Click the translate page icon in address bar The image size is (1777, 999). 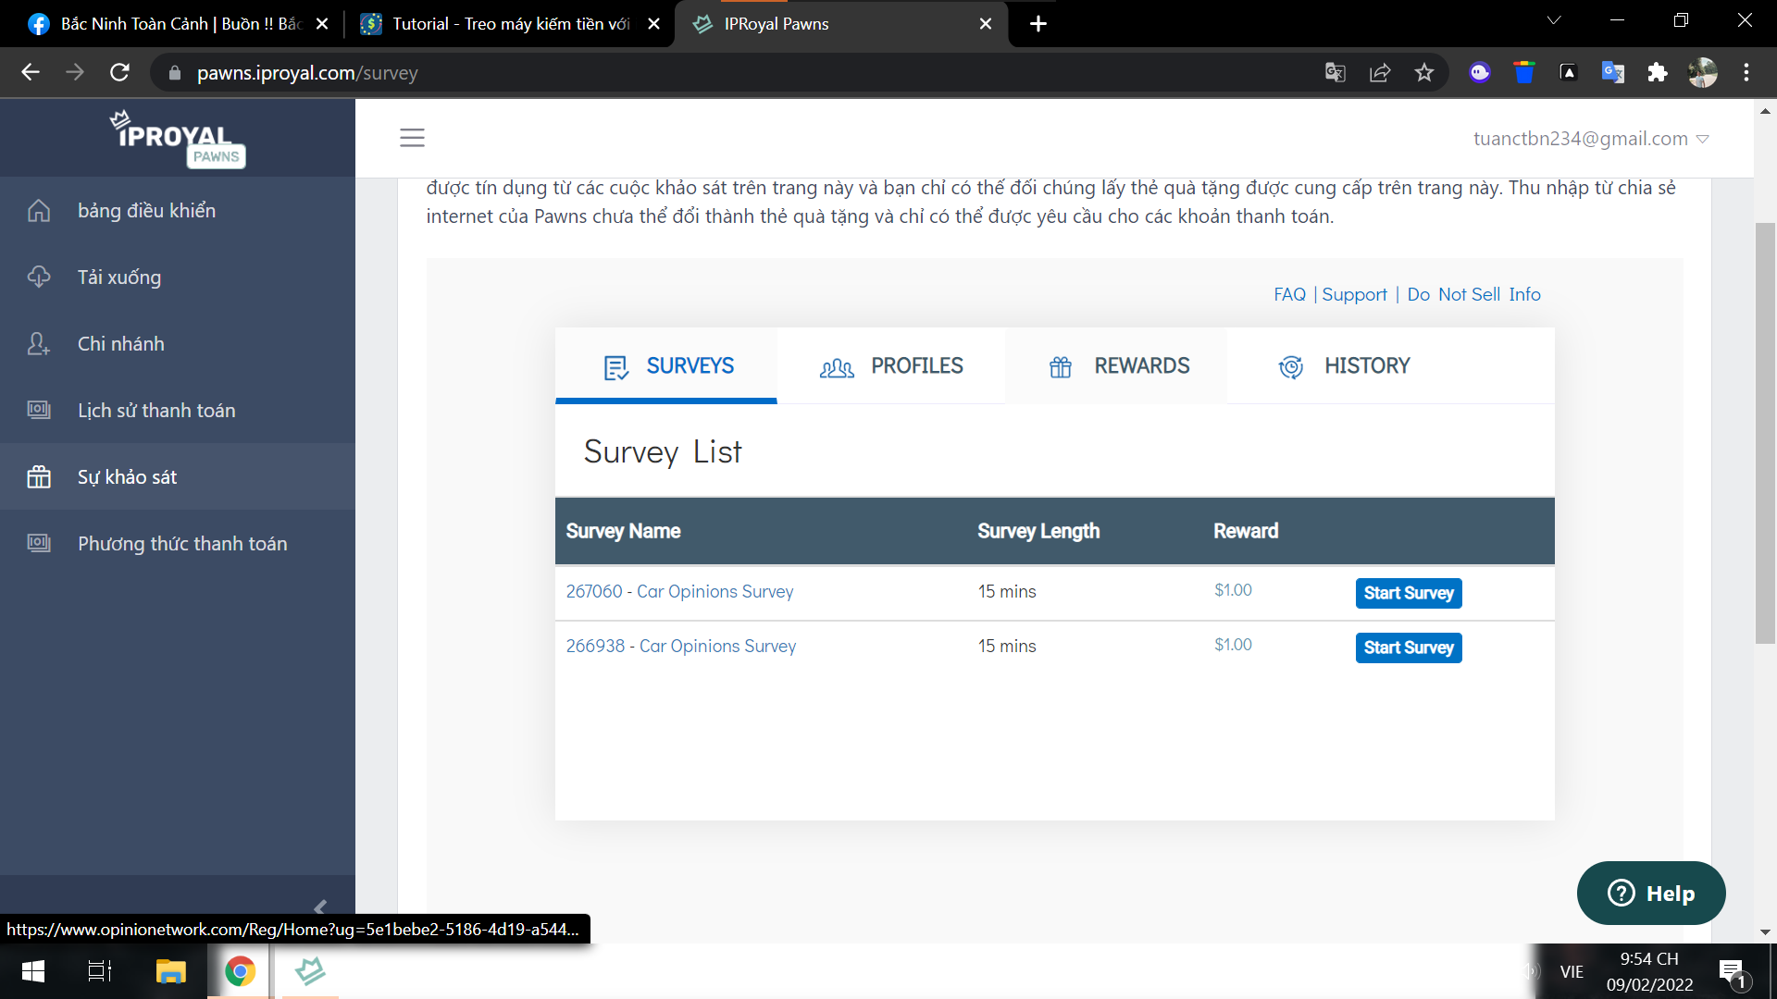click(x=1335, y=72)
